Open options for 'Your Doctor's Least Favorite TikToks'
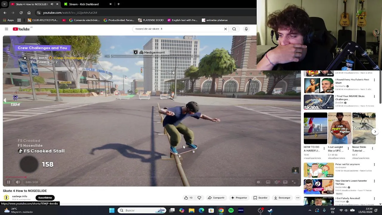Image resolution: width=382 pixels, height=215 pixels. (374, 181)
